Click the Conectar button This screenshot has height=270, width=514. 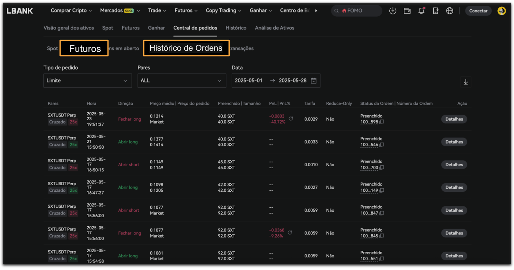478,11
